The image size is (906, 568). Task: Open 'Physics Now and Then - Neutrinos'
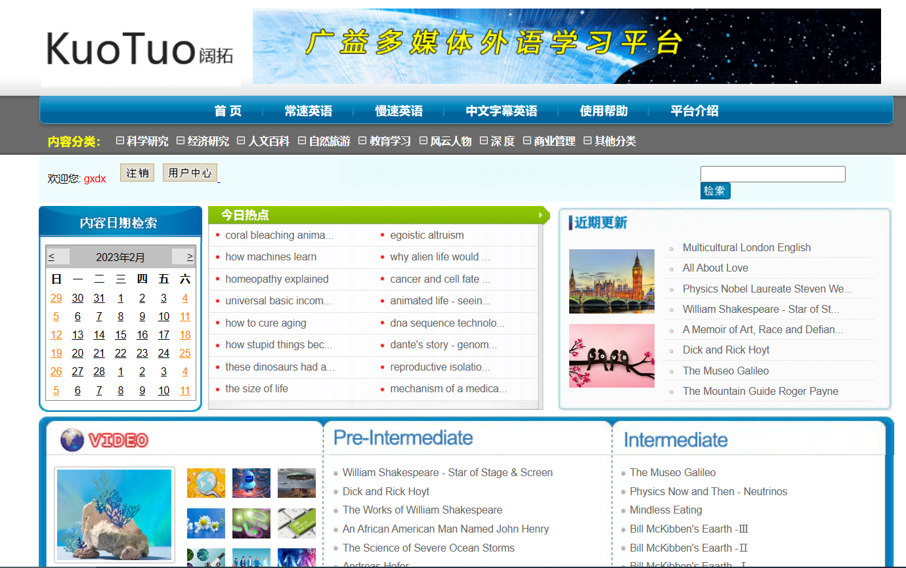click(708, 491)
